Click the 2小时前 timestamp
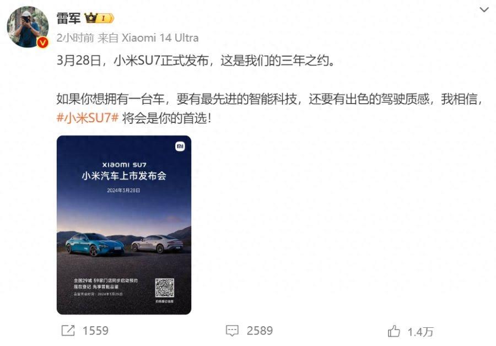 [x=76, y=38]
